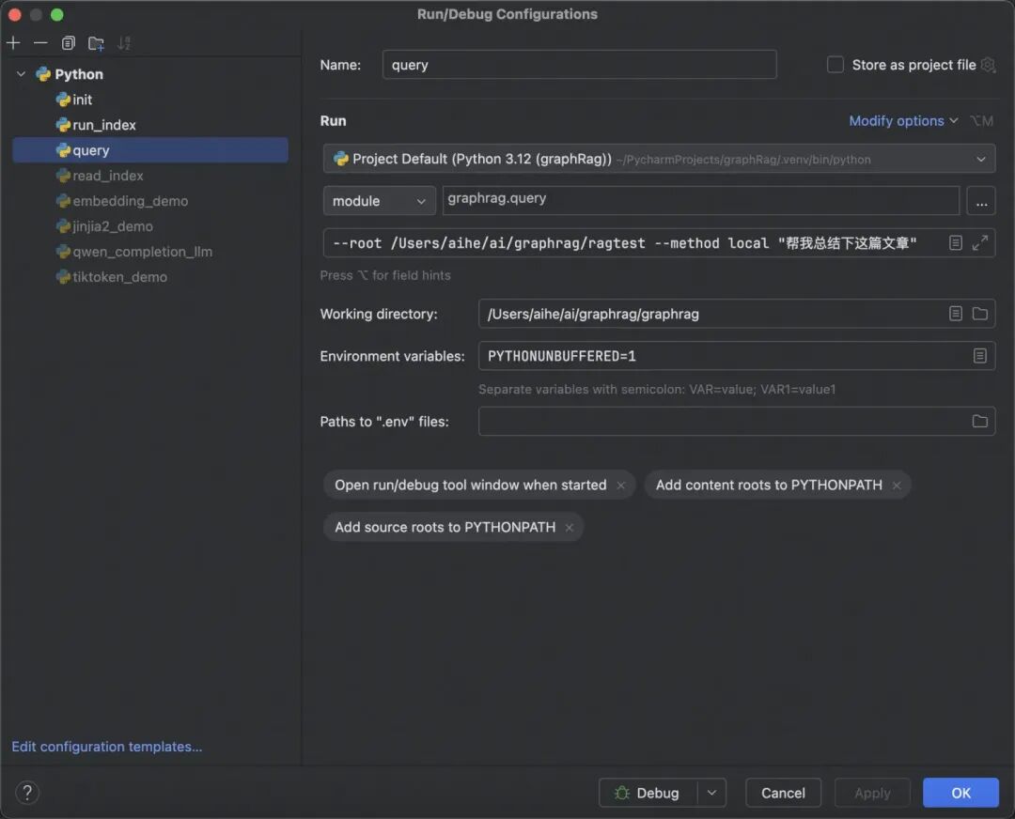Enable Store as project file checkbox

click(835, 65)
